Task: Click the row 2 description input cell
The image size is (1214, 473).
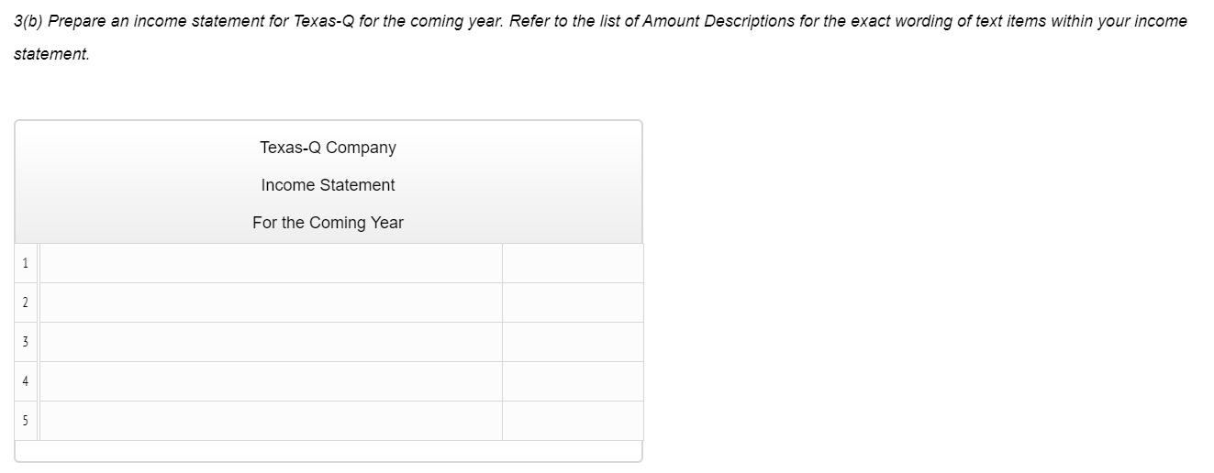Action: click(x=271, y=302)
